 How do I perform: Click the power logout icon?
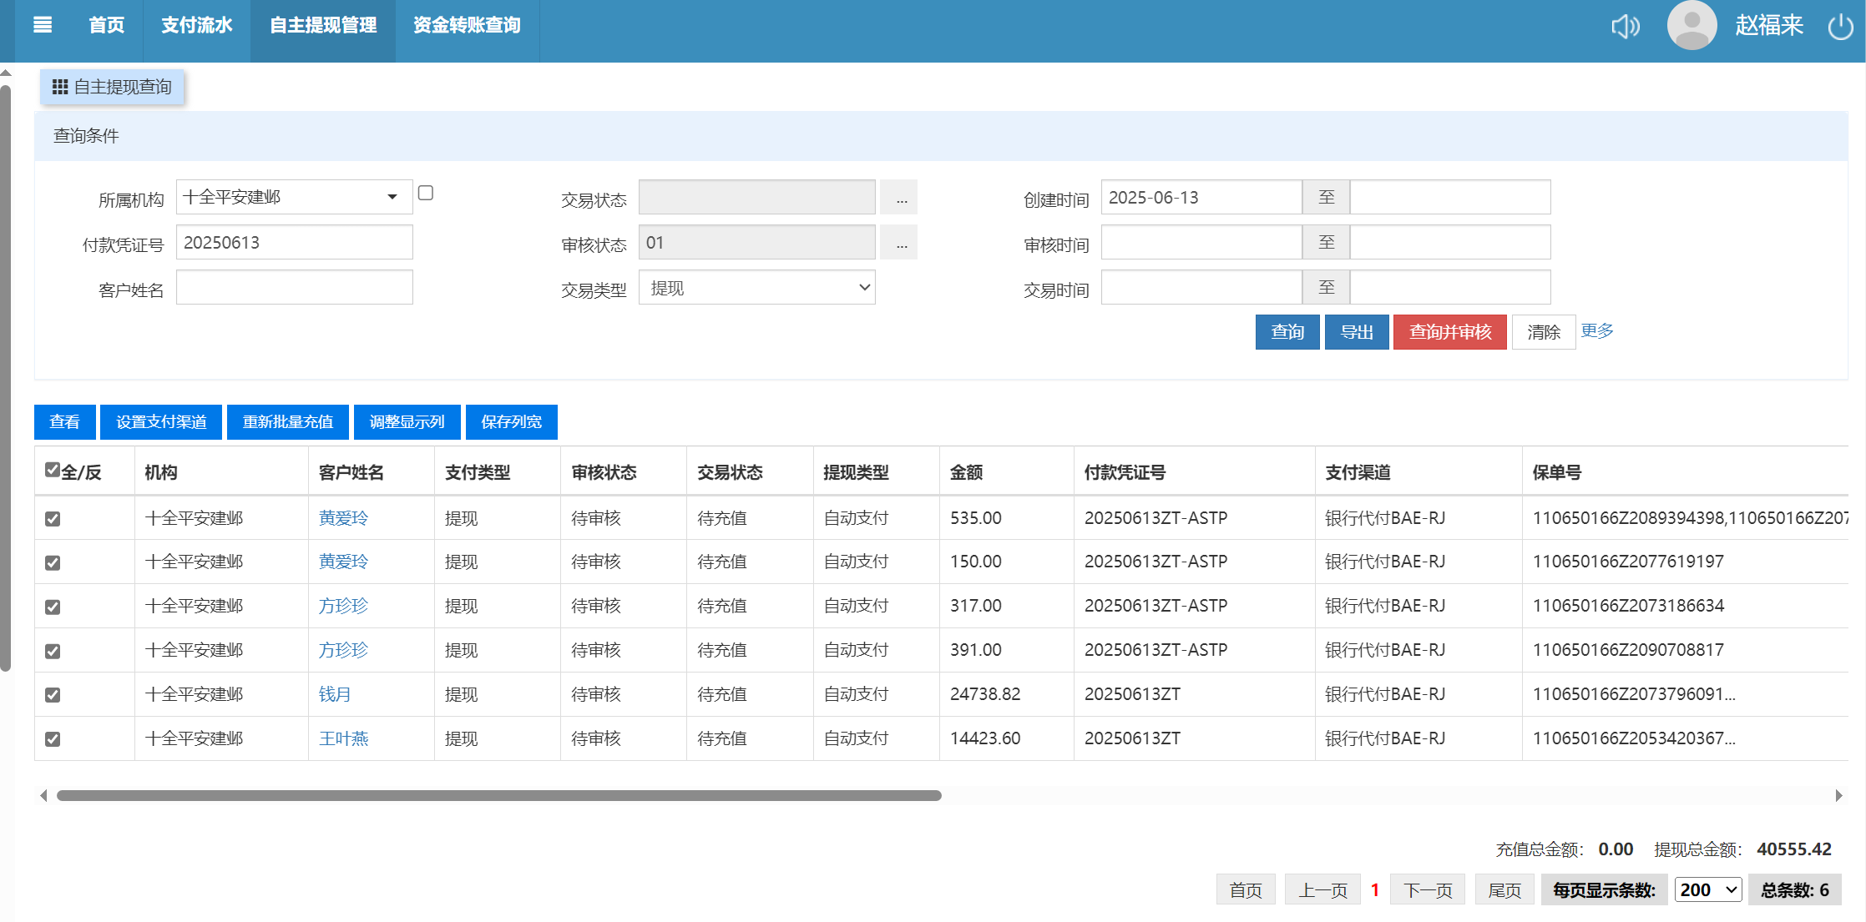tap(1840, 27)
